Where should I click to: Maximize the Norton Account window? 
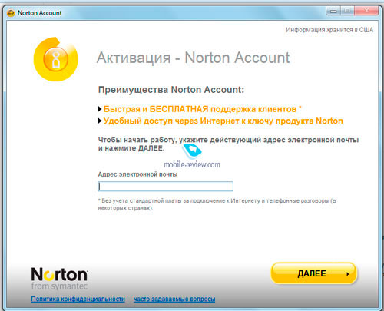click(x=347, y=11)
